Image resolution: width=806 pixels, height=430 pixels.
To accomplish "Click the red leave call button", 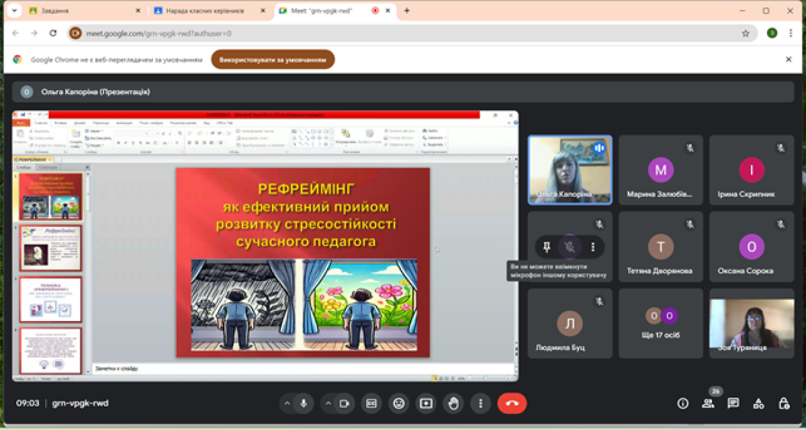I will point(512,403).
